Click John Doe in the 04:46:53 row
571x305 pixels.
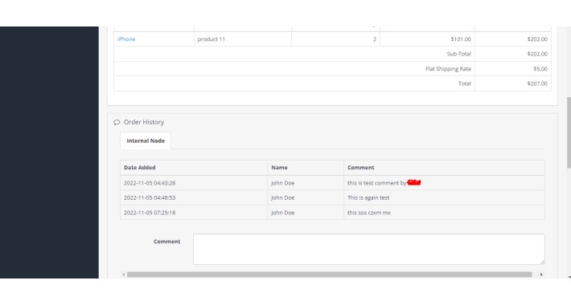282,197
